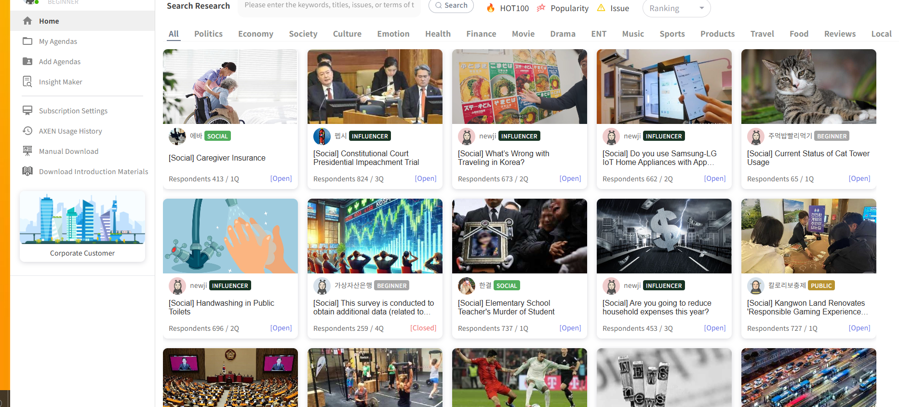Select the Reviews tab

coord(840,34)
